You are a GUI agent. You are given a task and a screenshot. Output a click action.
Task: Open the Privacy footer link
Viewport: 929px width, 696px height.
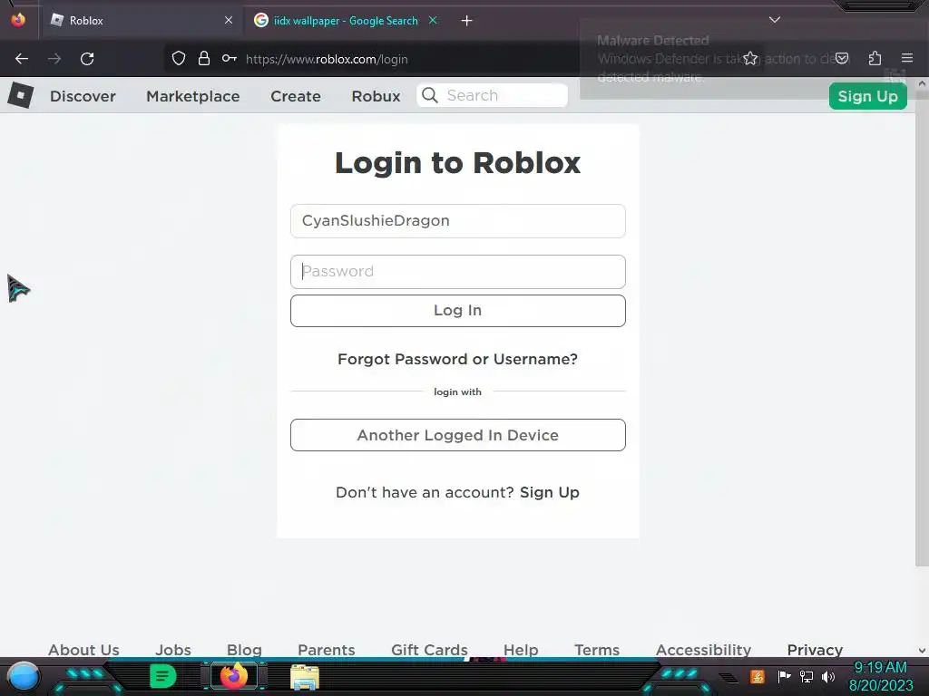click(815, 649)
